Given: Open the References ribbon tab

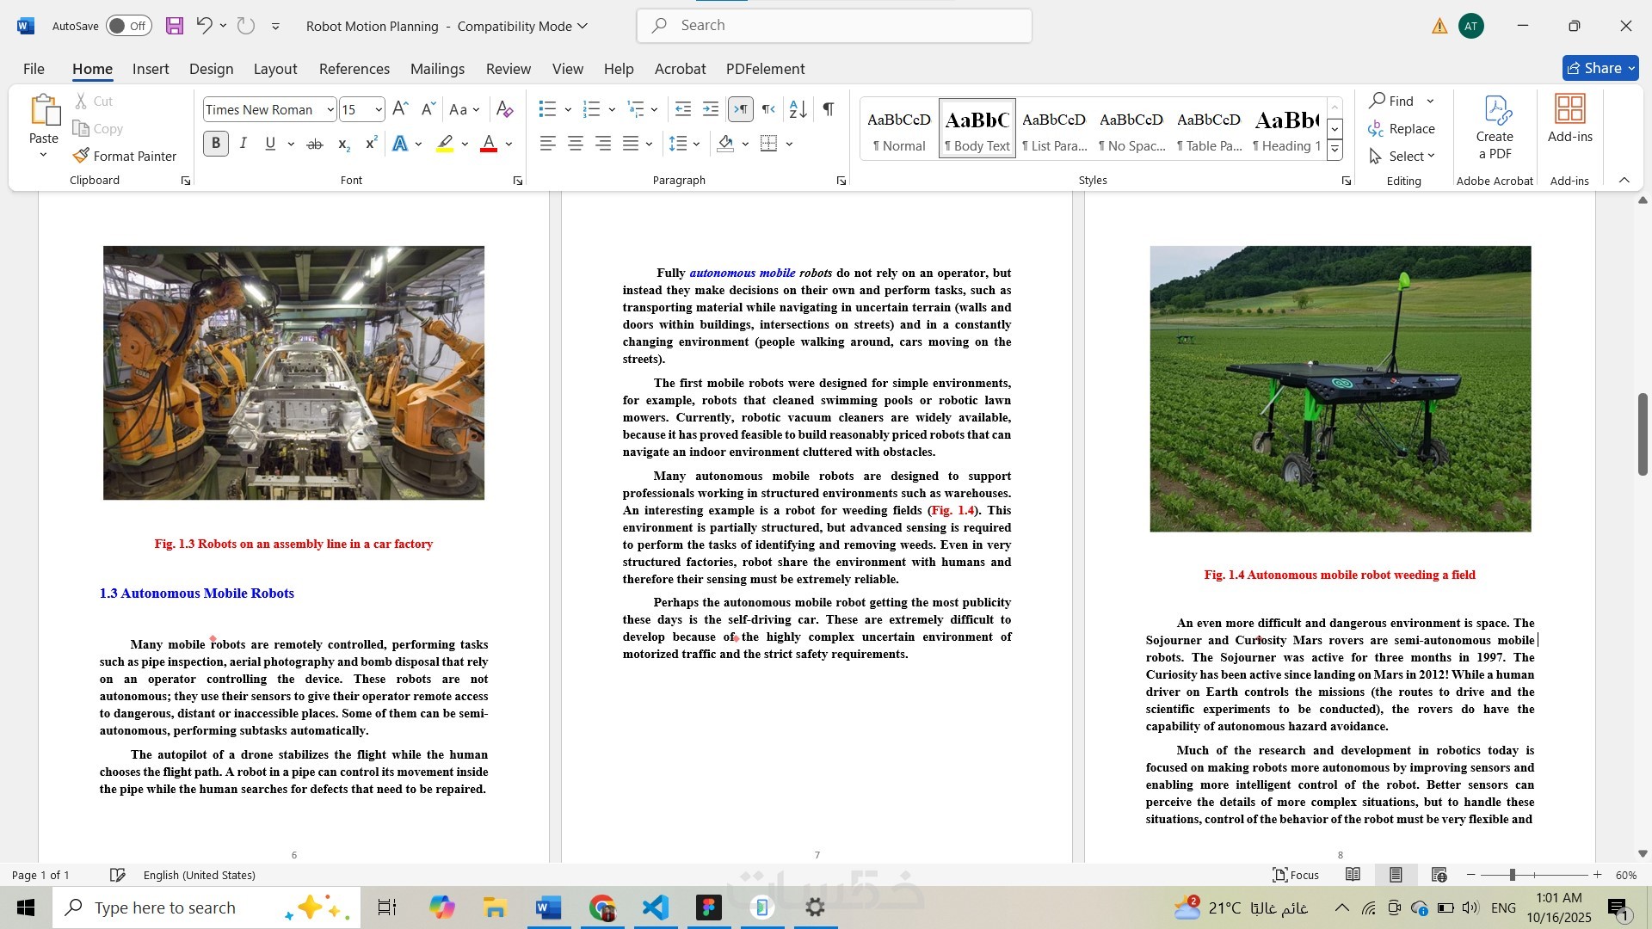Looking at the screenshot, I should [354, 69].
